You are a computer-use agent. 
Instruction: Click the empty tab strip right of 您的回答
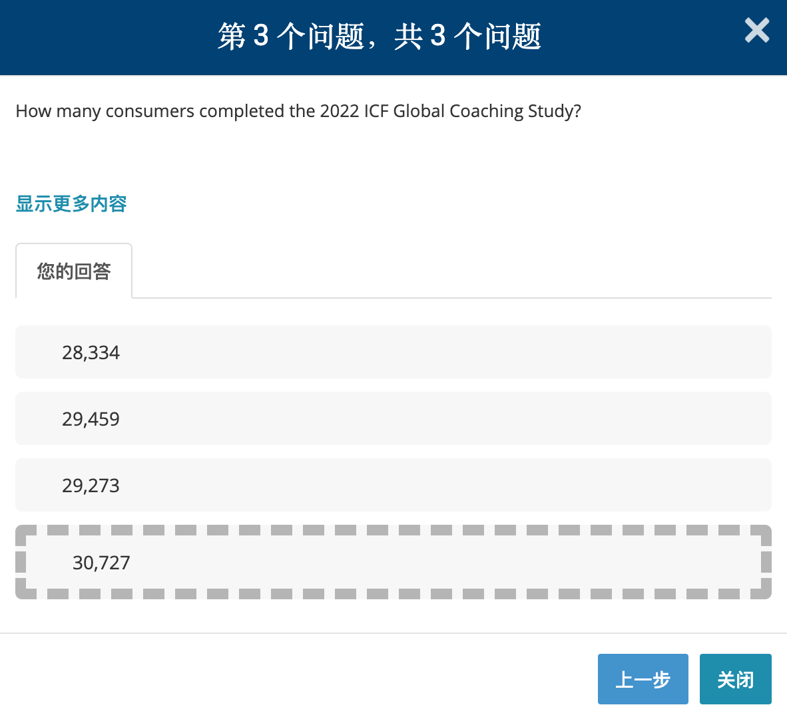(453, 271)
